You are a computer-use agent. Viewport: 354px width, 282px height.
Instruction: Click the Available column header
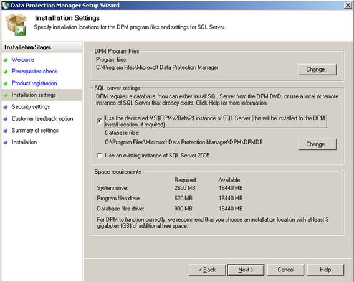coord(229,180)
